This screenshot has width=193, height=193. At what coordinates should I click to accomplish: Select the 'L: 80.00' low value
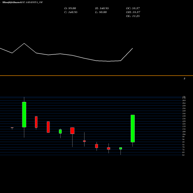coord(101,12)
